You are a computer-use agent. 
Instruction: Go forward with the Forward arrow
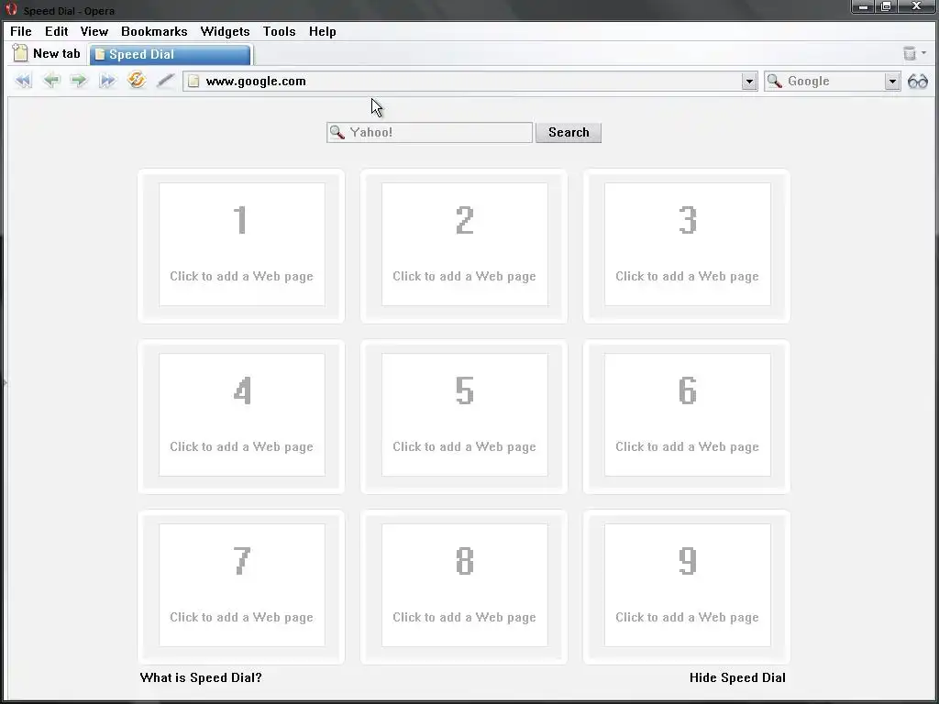pyautogui.click(x=79, y=81)
